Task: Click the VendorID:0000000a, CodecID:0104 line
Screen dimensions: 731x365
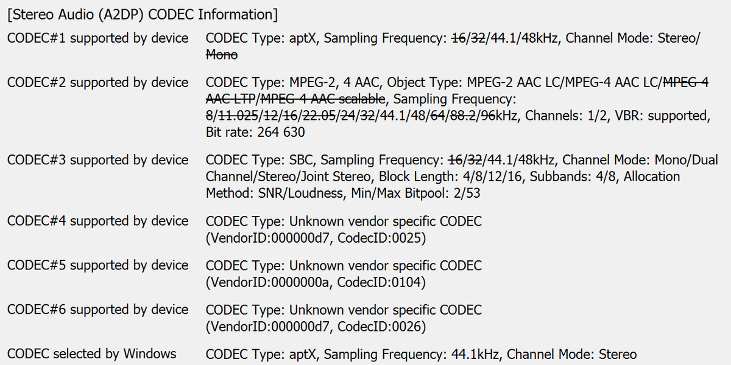Action: coord(316,282)
